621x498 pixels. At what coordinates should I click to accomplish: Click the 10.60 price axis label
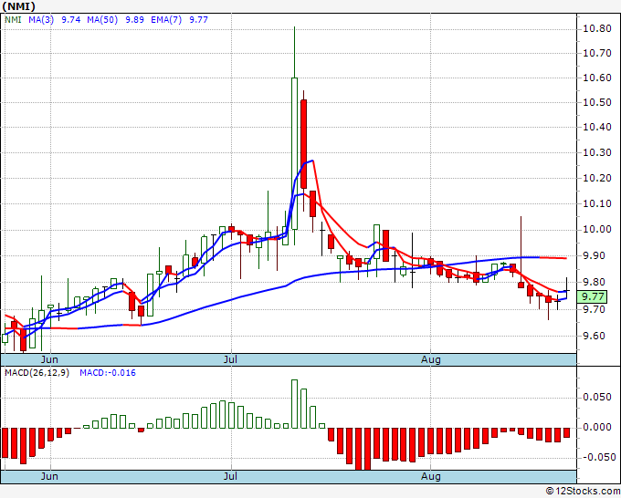pyautogui.click(x=597, y=78)
